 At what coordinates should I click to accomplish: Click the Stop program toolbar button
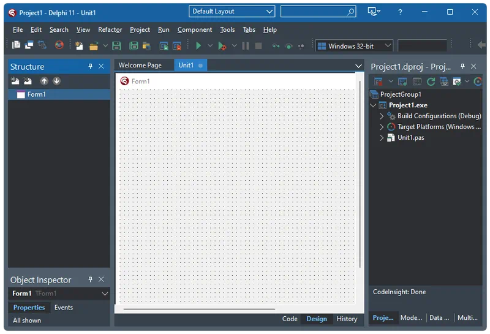tap(258, 46)
